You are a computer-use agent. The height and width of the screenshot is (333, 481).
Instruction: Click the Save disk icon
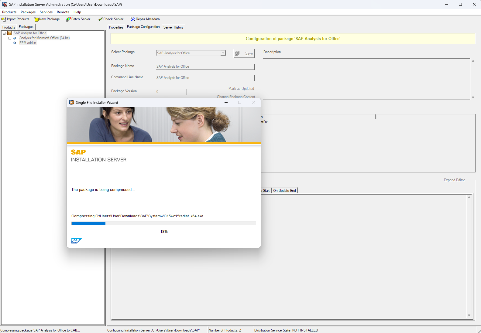click(237, 53)
